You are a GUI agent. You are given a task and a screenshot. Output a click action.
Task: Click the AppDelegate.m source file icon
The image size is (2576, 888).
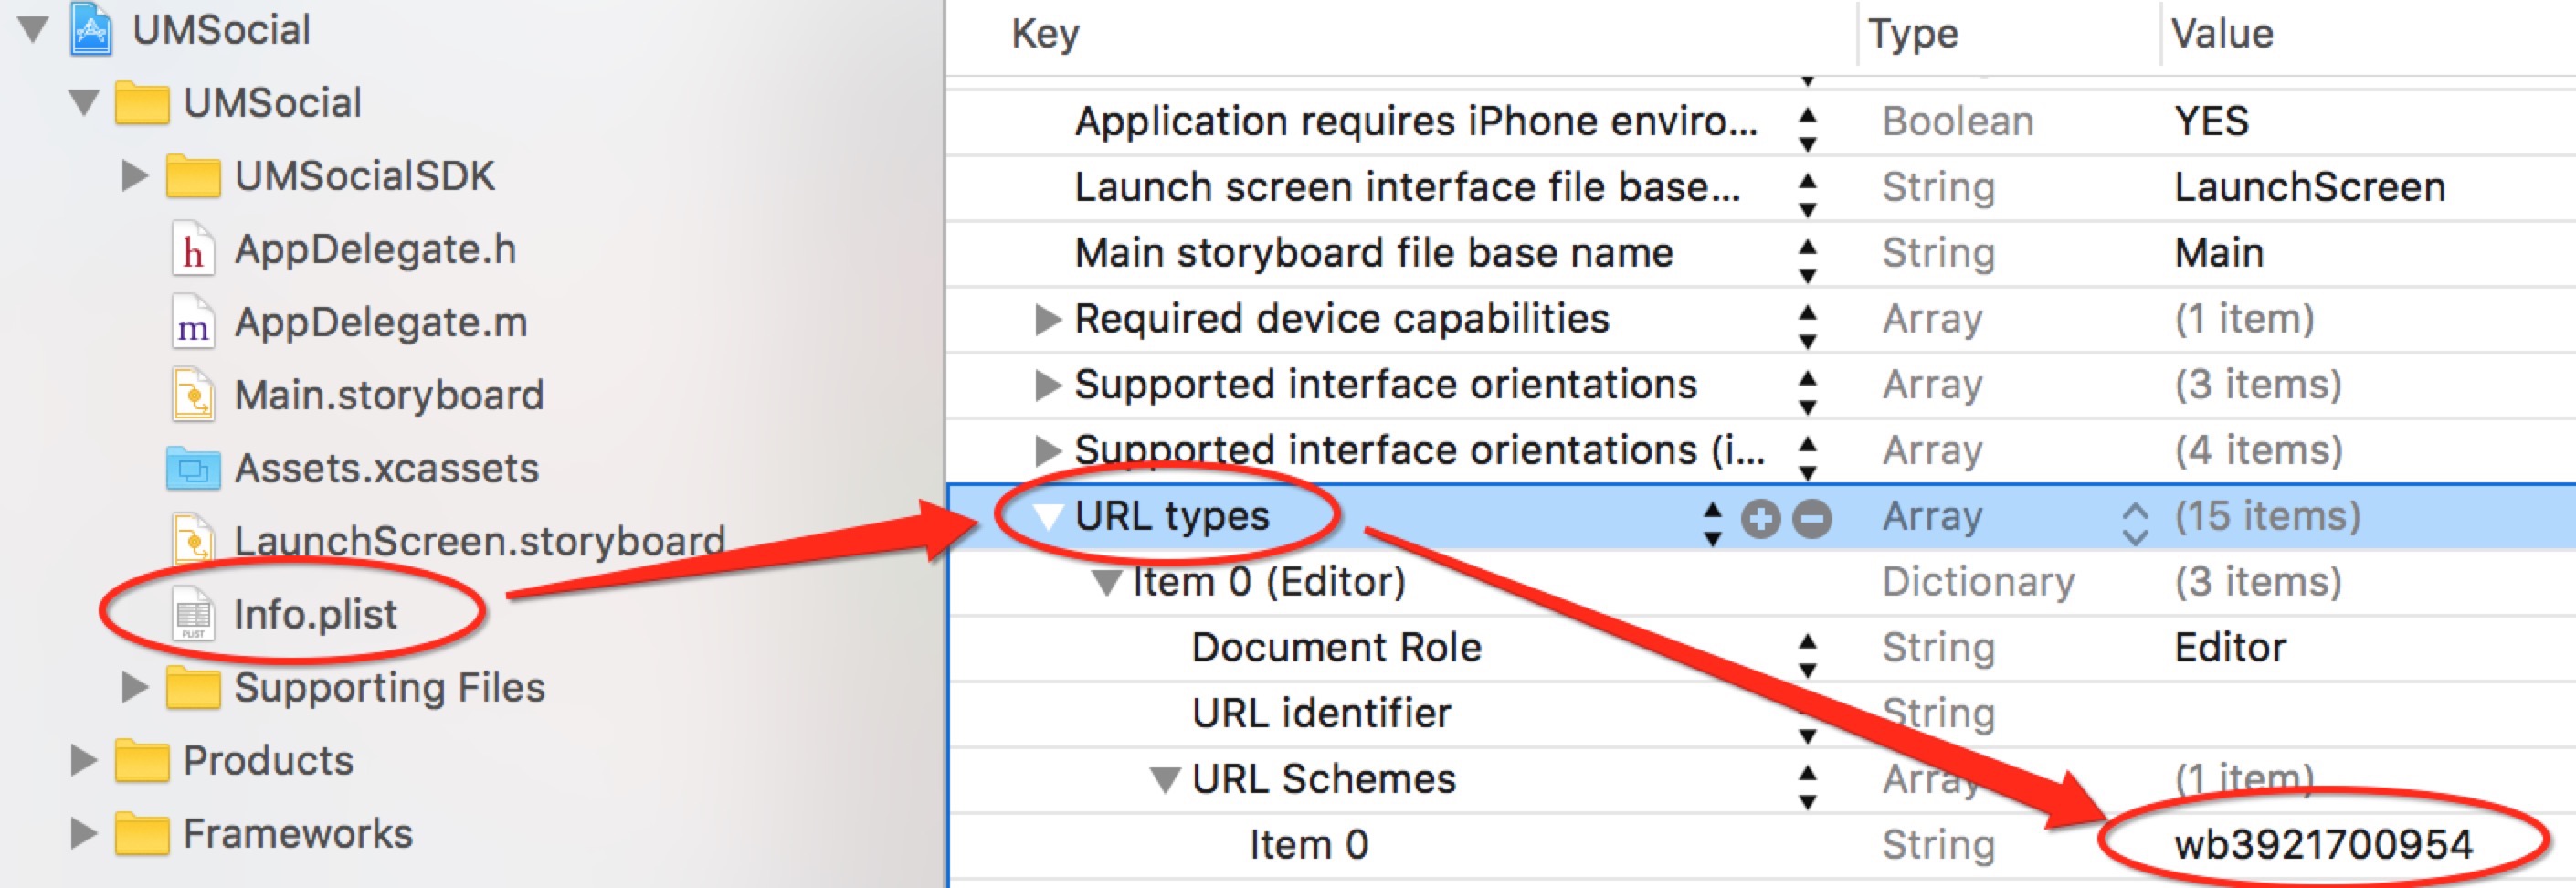pos(192,323)
